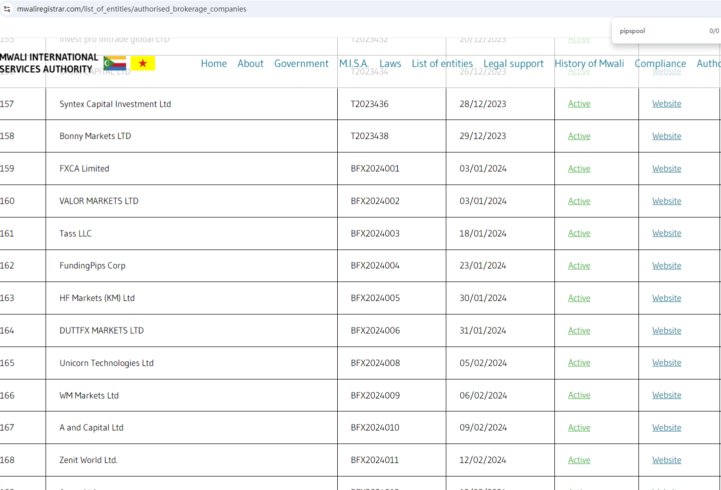Go to History of Mwali page
The height and width of the screenshot is (490, 721).
click(589, 63)
